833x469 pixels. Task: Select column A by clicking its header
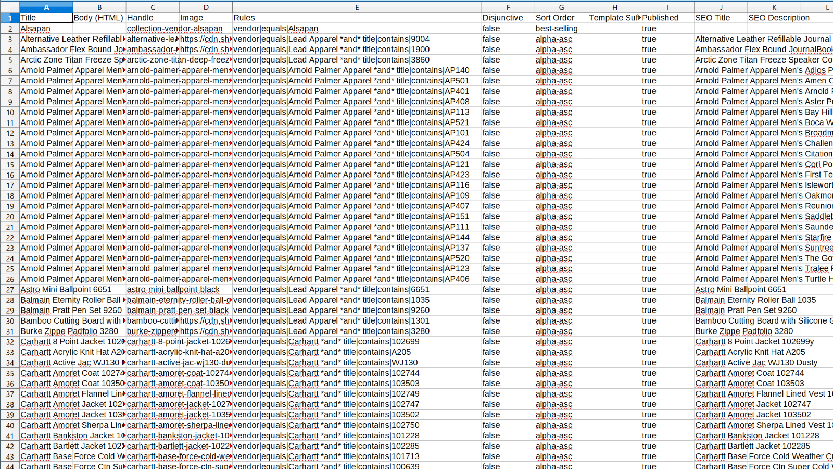coord(46,7)
